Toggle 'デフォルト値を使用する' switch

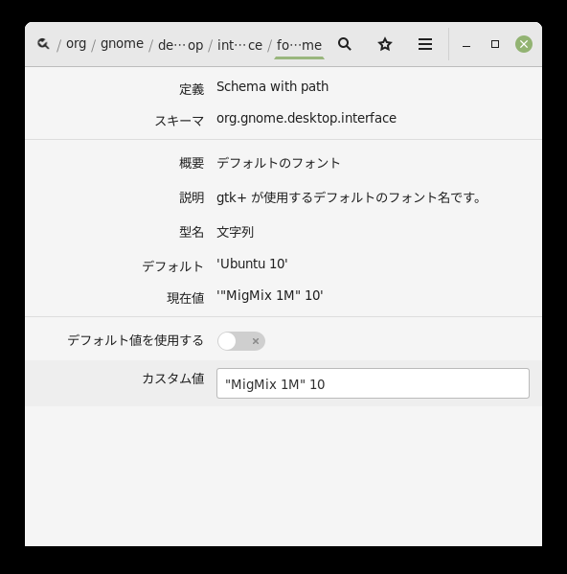pyautogui.click(x=241, y=341)
